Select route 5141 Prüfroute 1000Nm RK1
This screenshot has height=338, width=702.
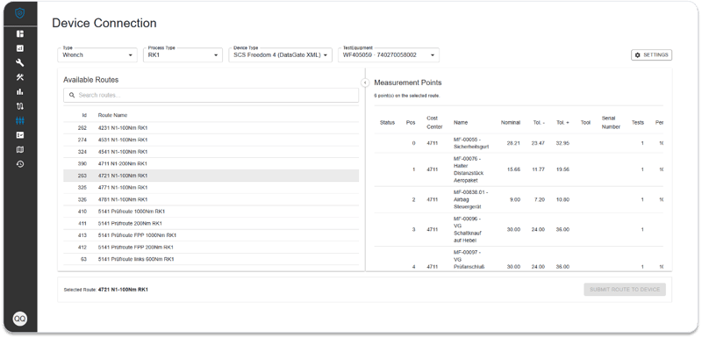(x=211, y=212)
